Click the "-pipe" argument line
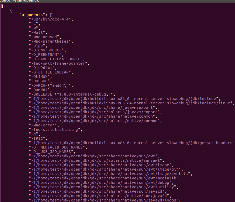235x202 pixels. [38, 46]
